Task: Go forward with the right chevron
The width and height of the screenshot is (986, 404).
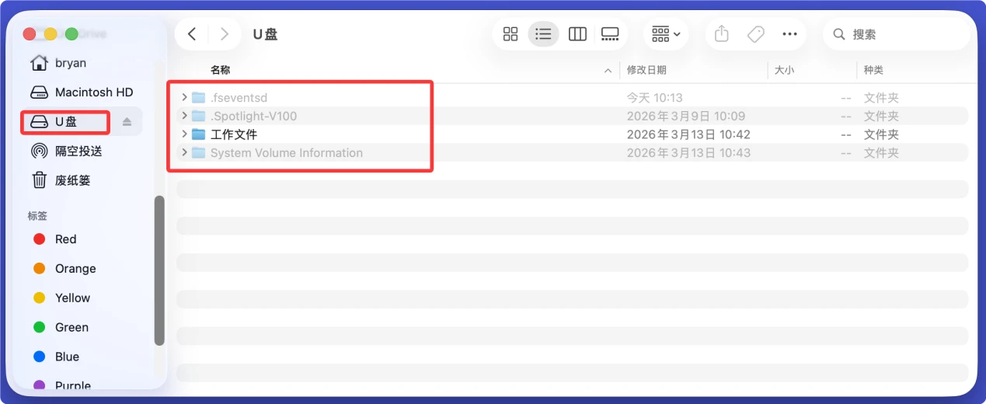Action: tap(225, 34)
